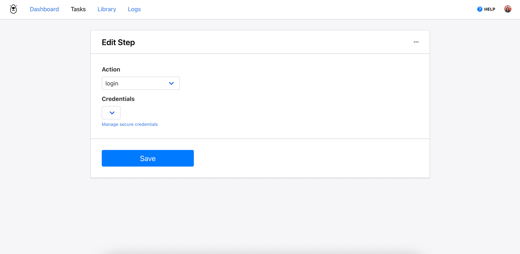Open the Edit Step ellipsis options menu

tap(416, 42)
